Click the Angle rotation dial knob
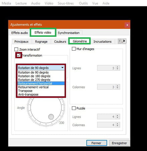The image size is (147, 151). tap(51, 117)
